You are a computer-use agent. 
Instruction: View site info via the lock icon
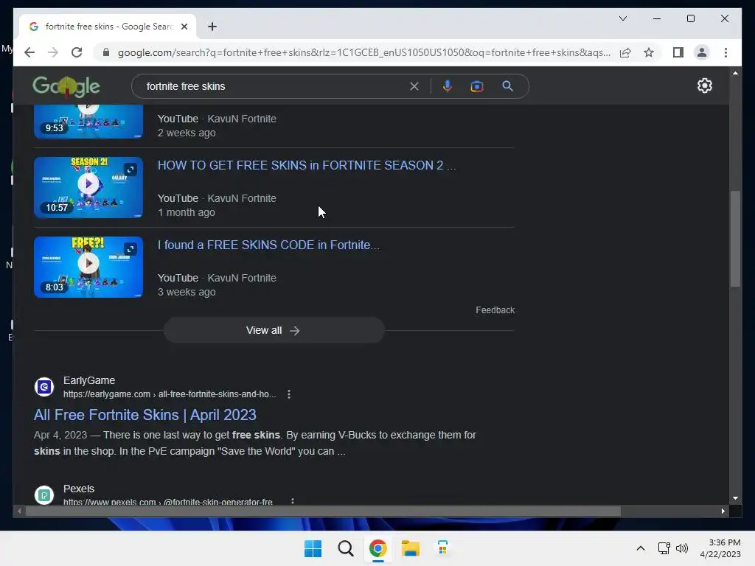tap(106, 52)
